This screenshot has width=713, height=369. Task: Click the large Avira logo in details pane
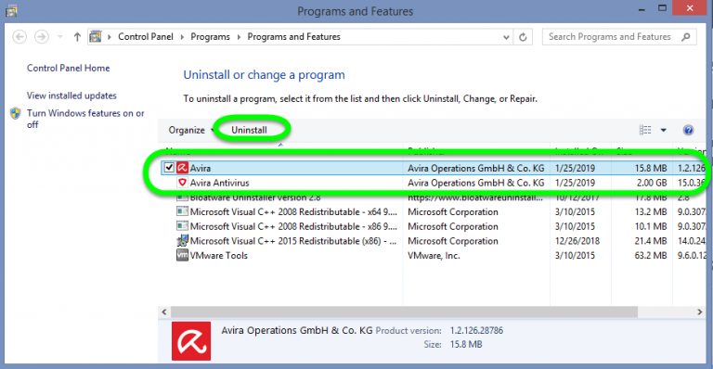(191, 341)
